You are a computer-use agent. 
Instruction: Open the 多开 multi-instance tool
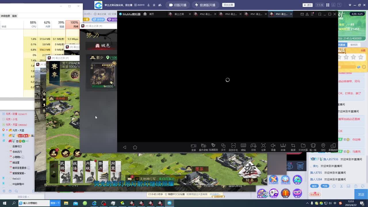pyautogui.click(x=223, y=147)
